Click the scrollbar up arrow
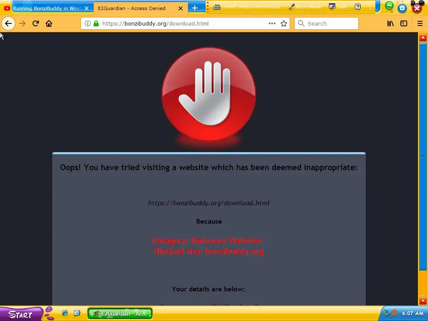 tap(423, 37)
